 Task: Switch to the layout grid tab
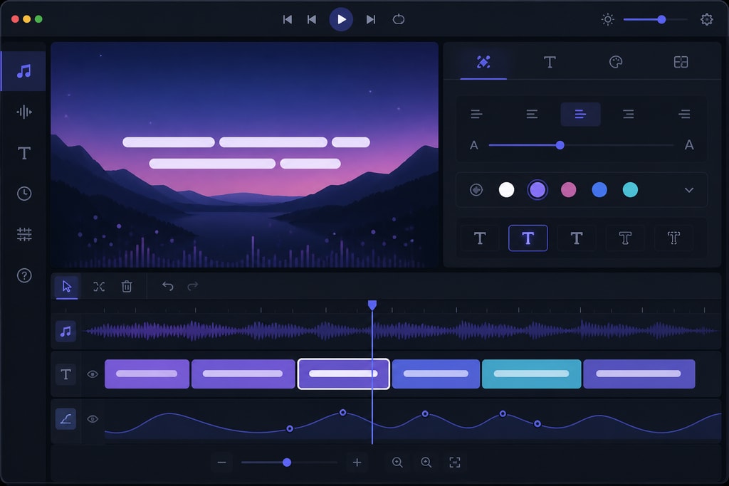pos(681,62)
